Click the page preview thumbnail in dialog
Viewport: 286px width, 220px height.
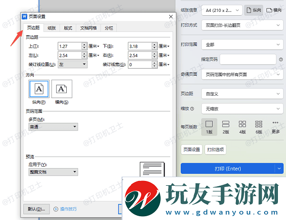(x=152, y=170)
